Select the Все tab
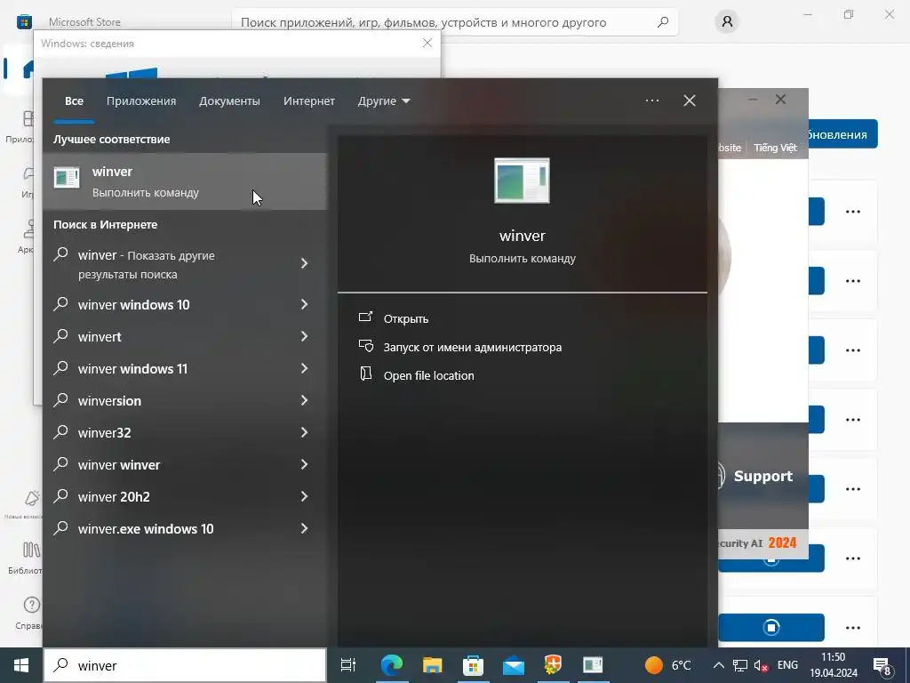This screenshot has width=910, height=683. tap(74, 101)
